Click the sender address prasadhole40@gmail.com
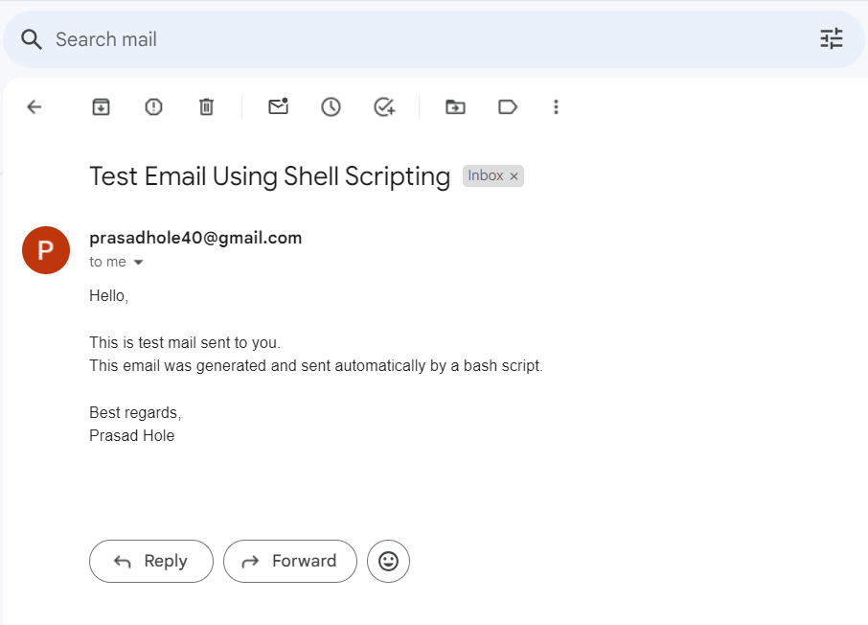 [195, 238]
